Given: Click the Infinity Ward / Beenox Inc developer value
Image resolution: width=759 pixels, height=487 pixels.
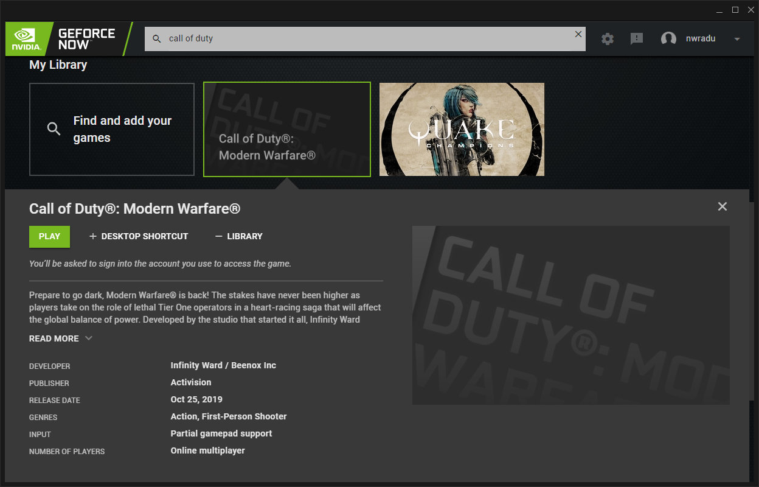Looking at the screenshot, I should coord(223,365).
